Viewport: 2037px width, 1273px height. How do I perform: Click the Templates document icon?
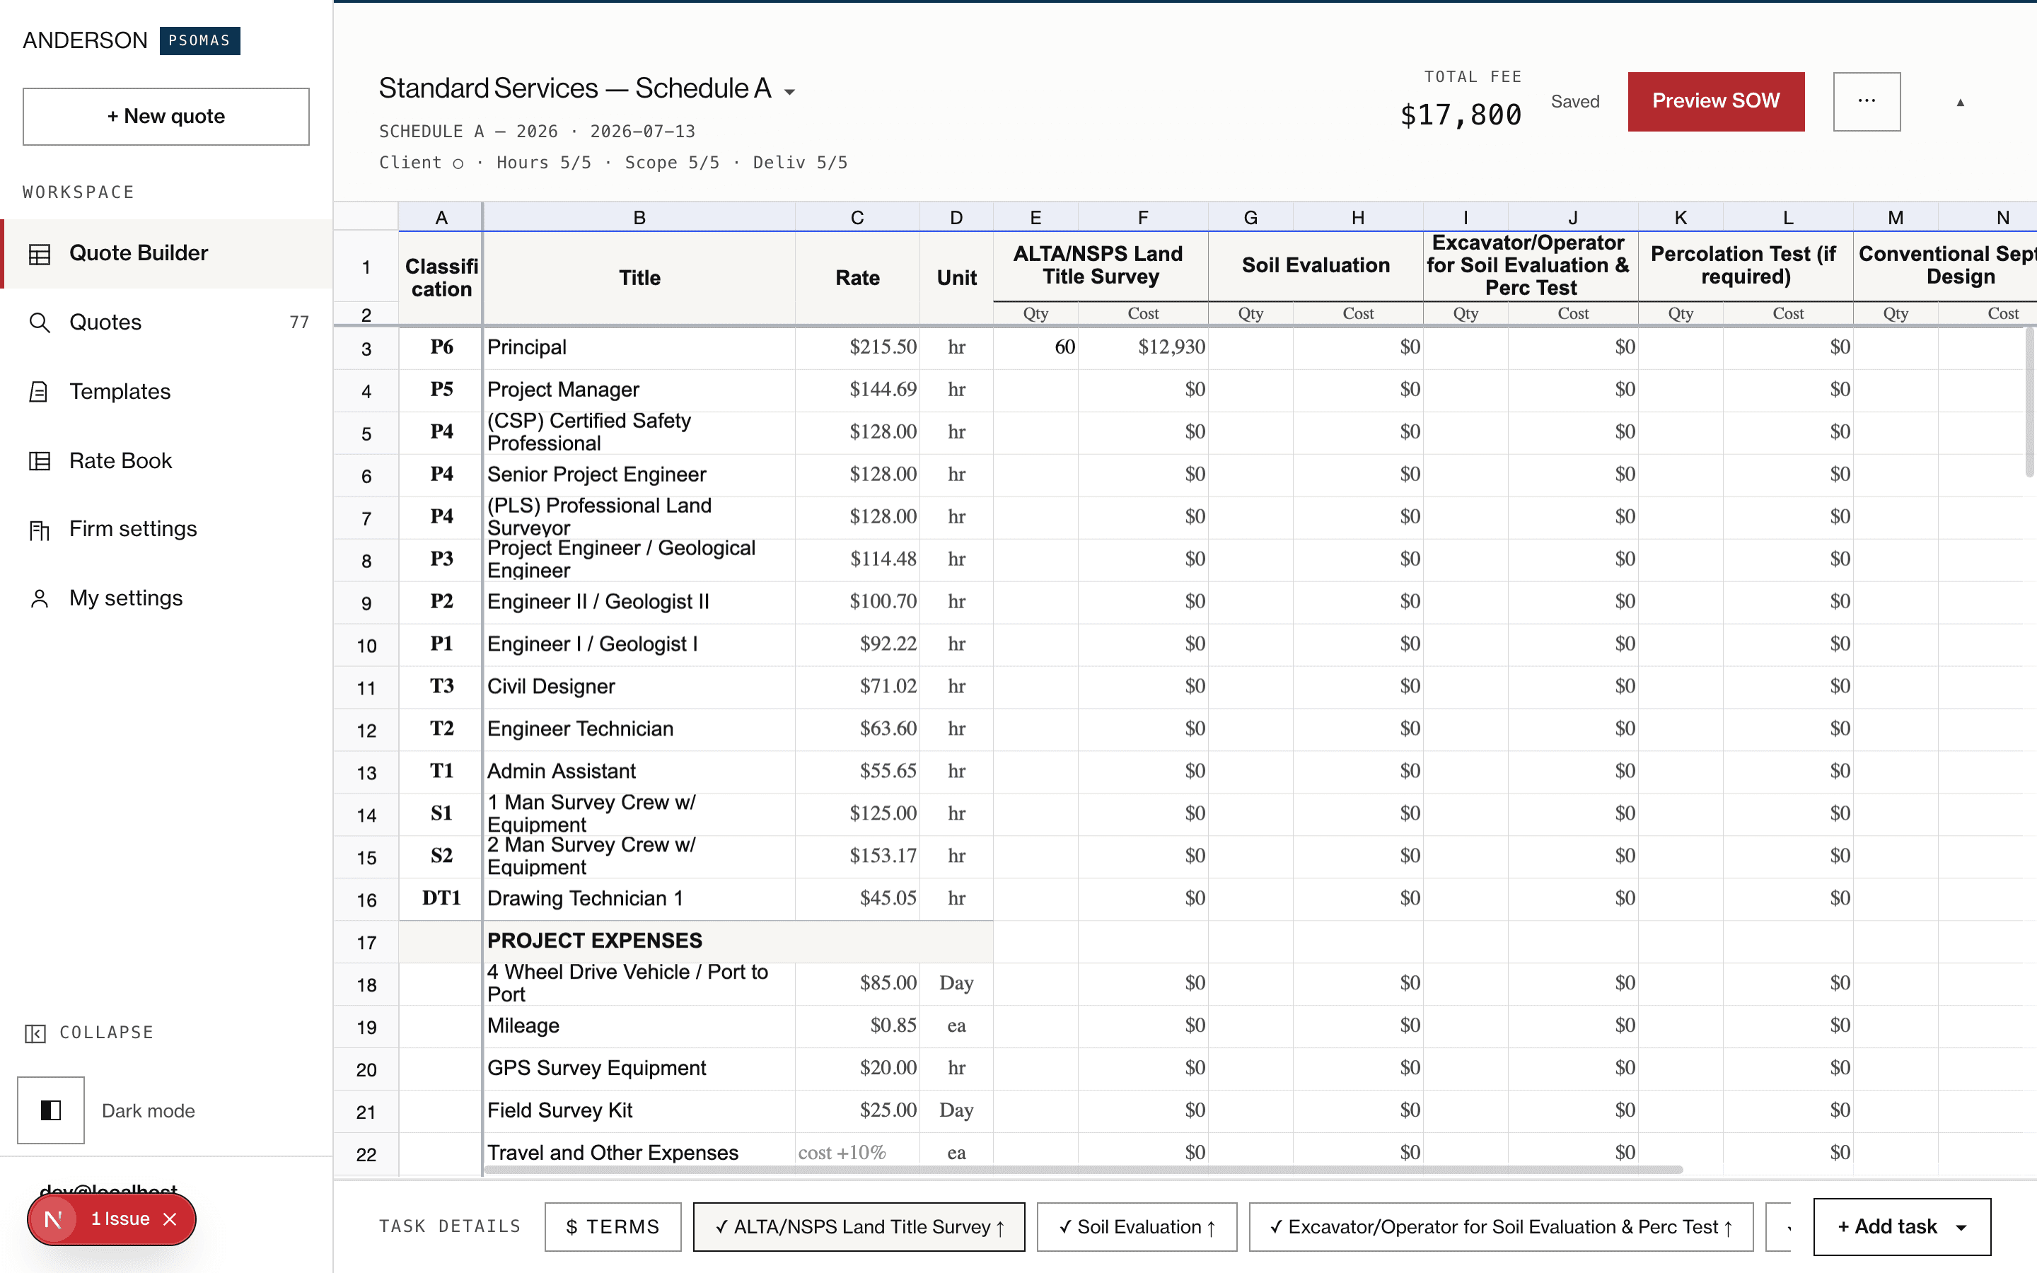click(40, 392)
